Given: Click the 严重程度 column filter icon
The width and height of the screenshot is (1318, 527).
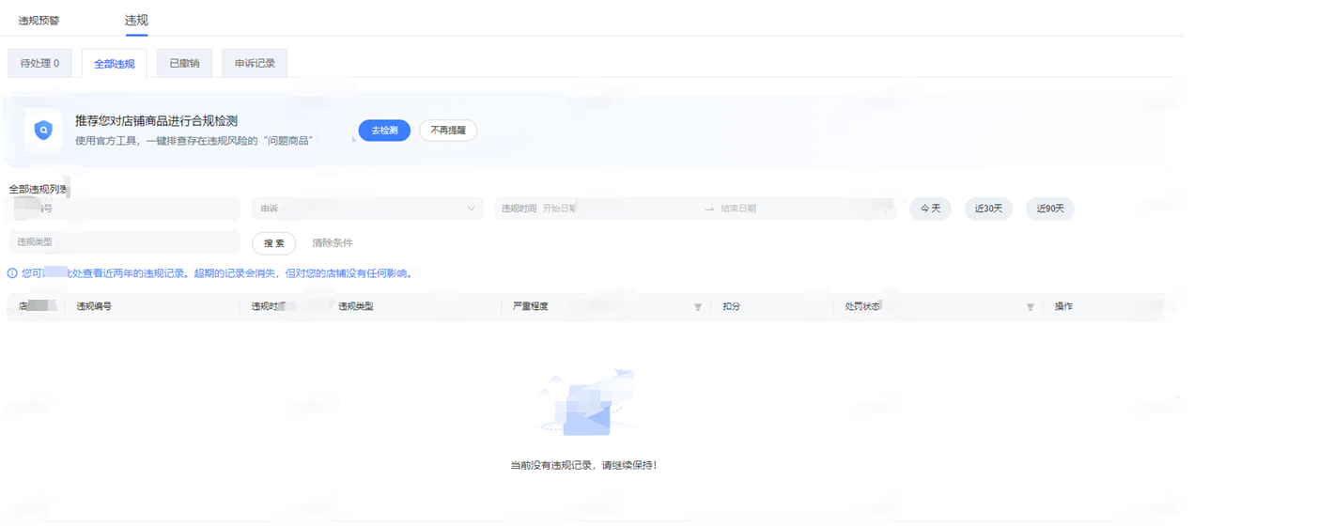Looking at the screenshot, I should pos(697,307).
